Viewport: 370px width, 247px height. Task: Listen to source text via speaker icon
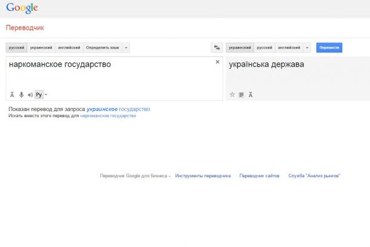tap(30, 95)
